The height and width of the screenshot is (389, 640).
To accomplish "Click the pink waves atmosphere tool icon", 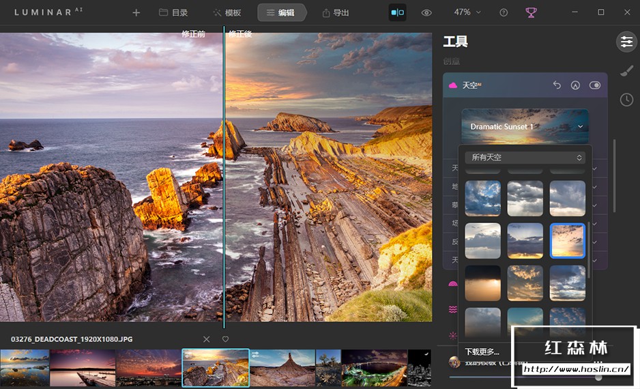I will (x=452, y=309).
